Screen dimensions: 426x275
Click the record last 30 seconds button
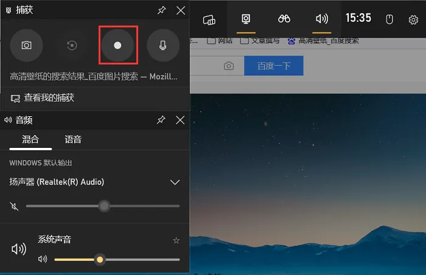point(72,45)
